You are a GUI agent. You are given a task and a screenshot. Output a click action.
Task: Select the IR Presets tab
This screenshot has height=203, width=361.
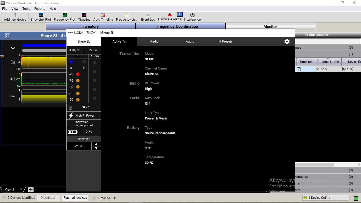(x=225, y=41)
